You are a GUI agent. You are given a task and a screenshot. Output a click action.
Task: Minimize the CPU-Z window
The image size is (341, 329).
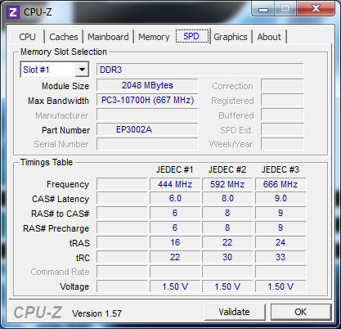click(x=263, y=9)
